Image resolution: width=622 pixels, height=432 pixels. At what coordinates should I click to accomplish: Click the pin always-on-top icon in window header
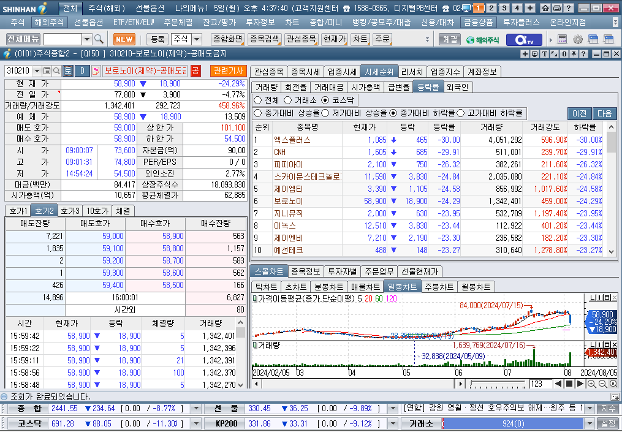(574, 54)
